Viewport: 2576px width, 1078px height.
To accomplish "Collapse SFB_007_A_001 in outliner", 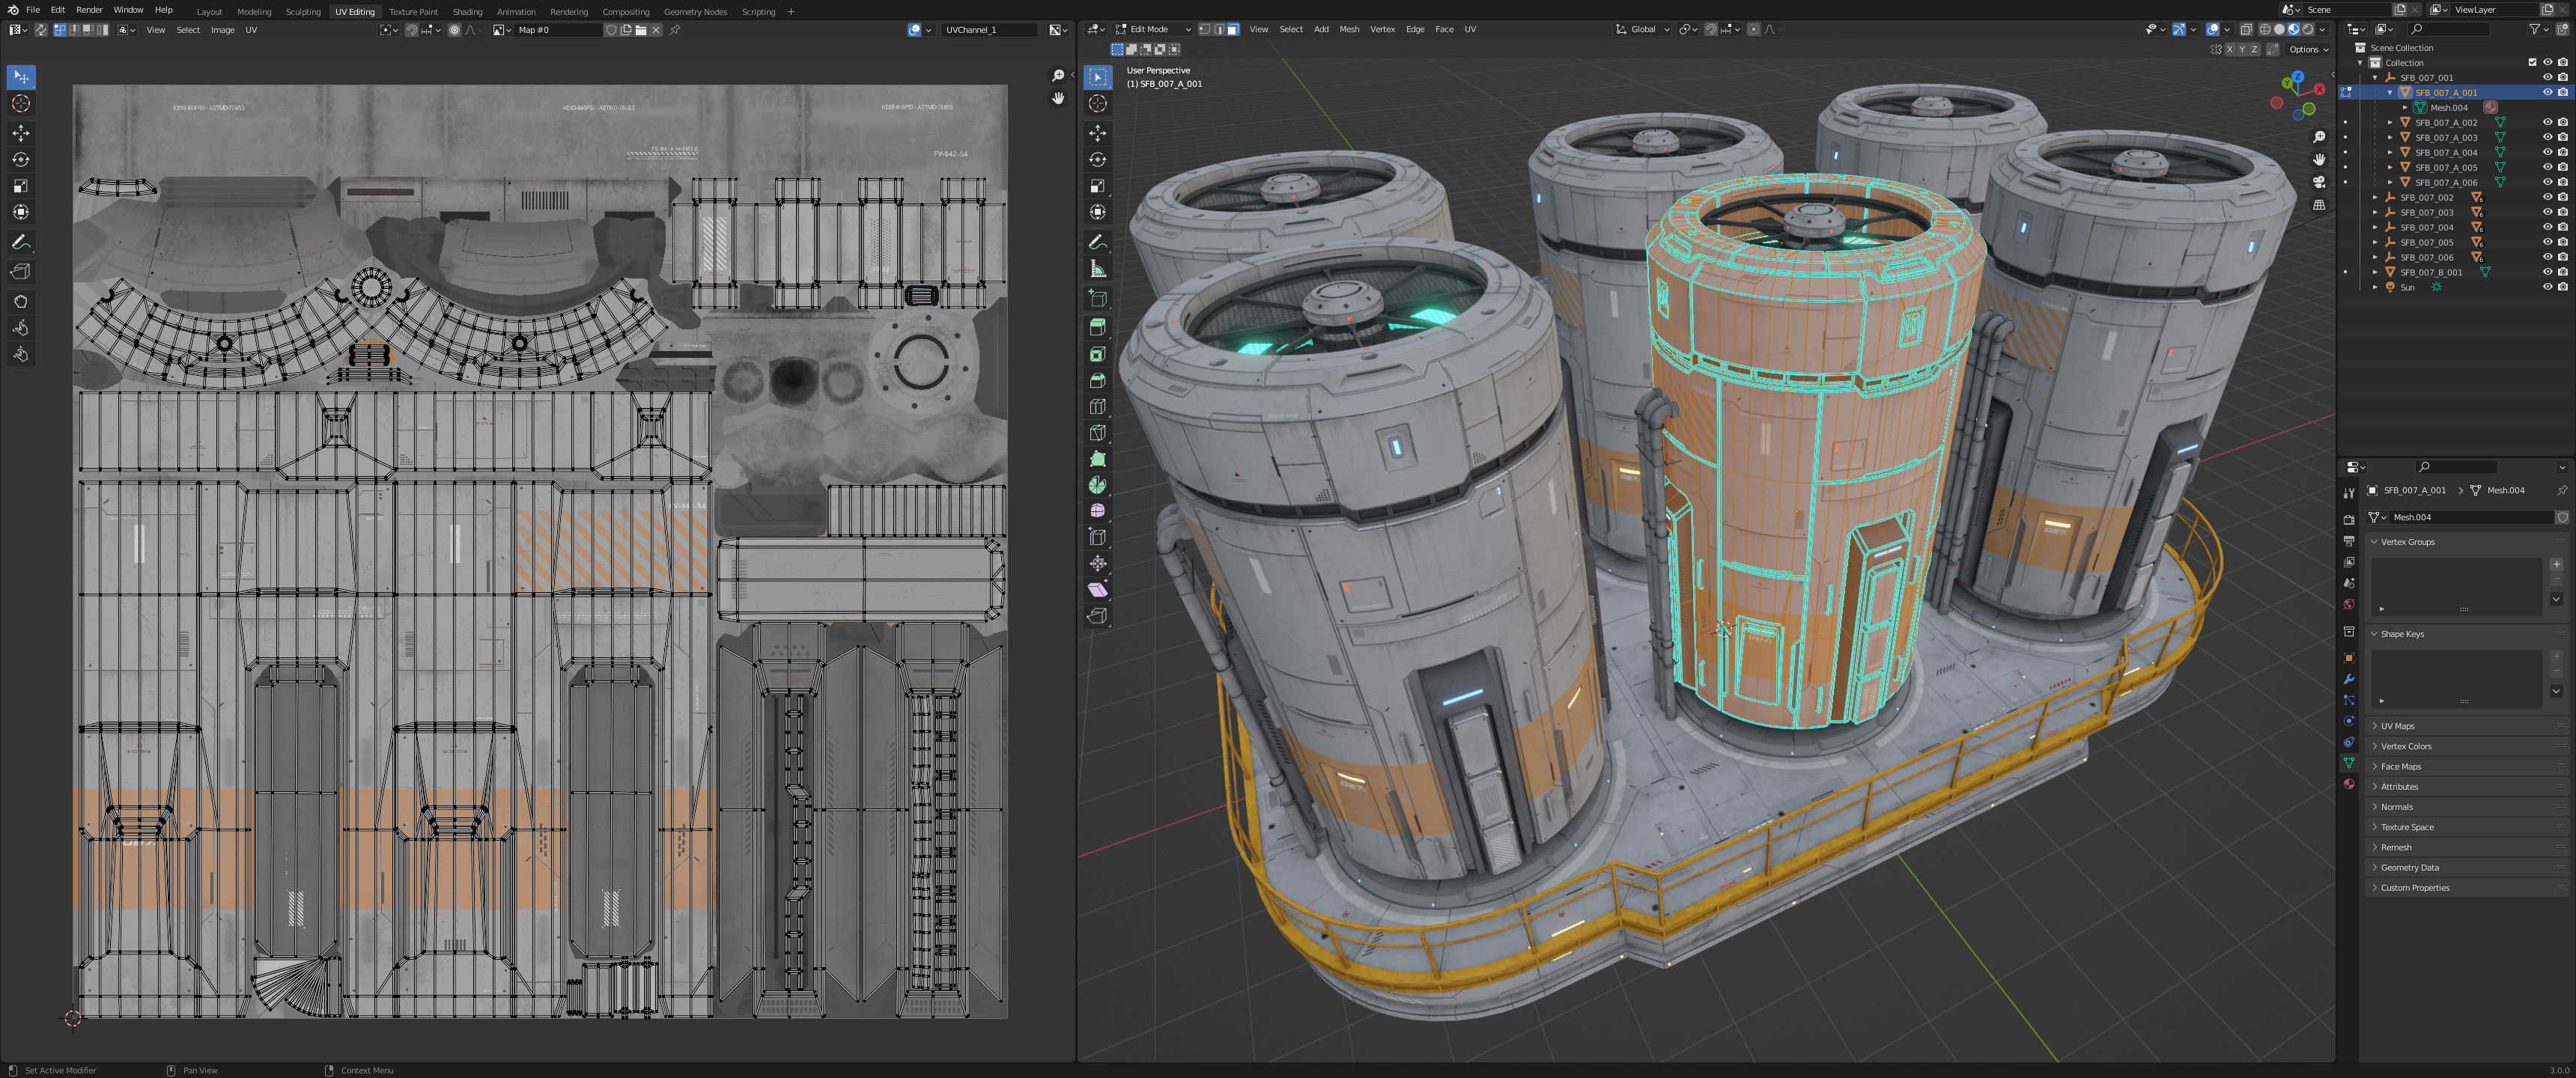I will [2391, 92].
